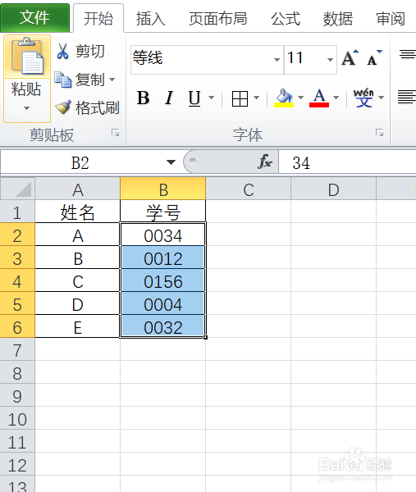Click the align text left icon
The image size is (416, 492).
point(407,97)
